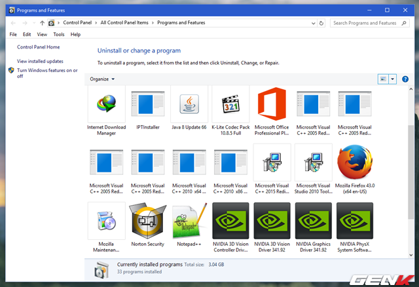
Task: Expand the view options dropdown arrow
Action: coord(392,79)
